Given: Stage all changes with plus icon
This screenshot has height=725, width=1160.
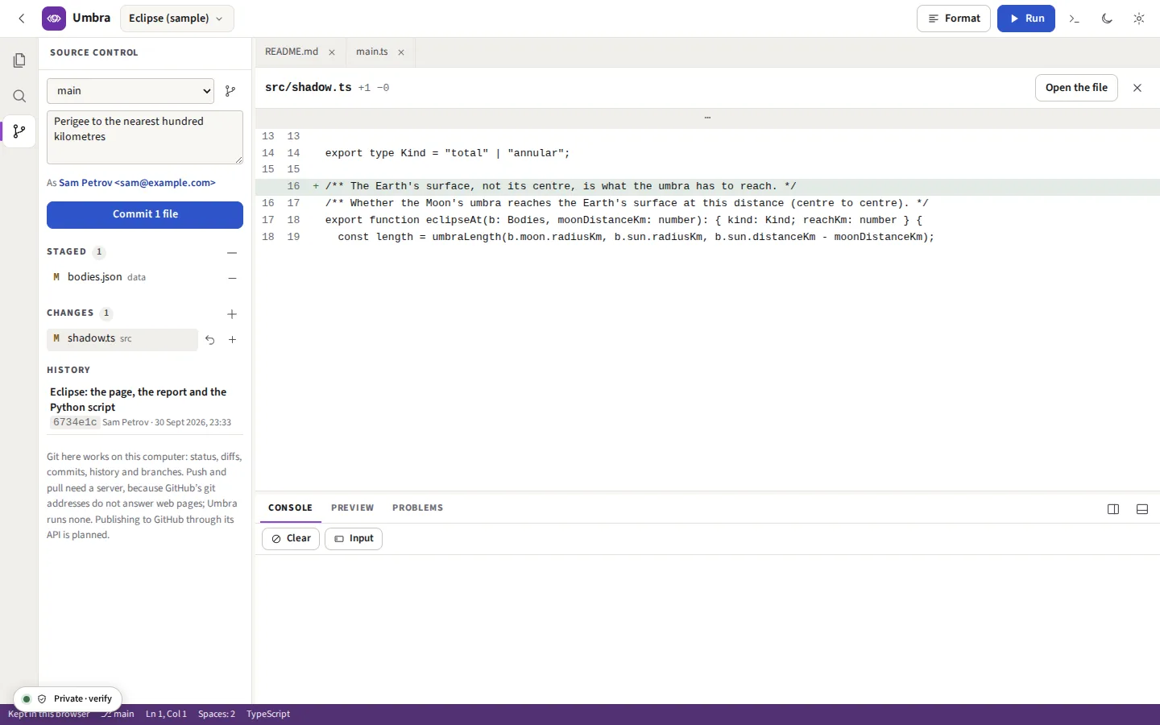Looking at the screenshot, I should pos(232,314).
